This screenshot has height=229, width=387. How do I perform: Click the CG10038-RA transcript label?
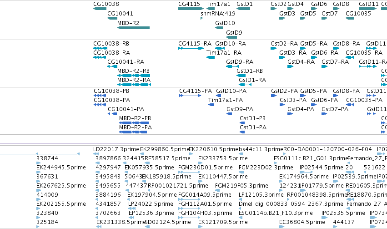coord(112,53)
